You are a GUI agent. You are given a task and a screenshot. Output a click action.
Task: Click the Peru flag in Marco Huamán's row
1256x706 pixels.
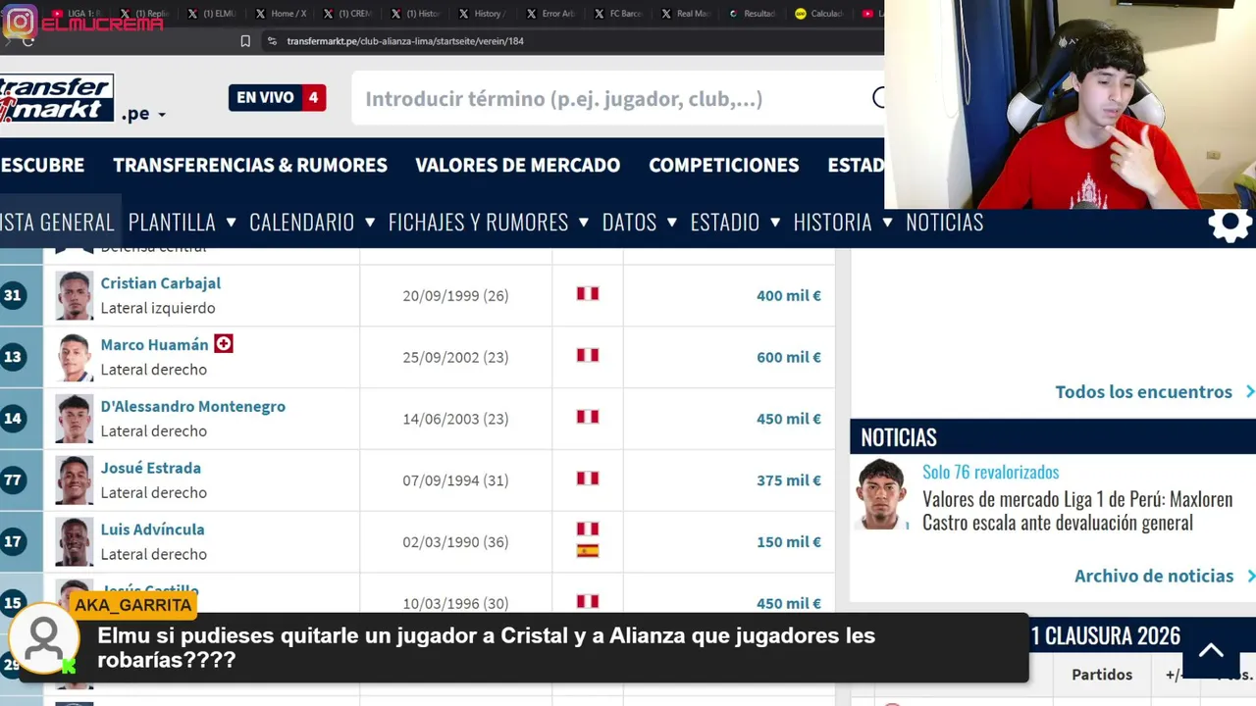pyautogui.click(x=588, y=356)
